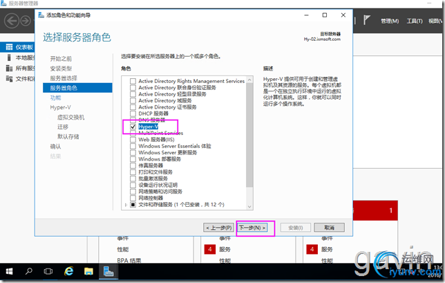The width and height of the screenshot is (445, 283).
Task: Select the MultiPoint Services role label
Action: [160, 133]
